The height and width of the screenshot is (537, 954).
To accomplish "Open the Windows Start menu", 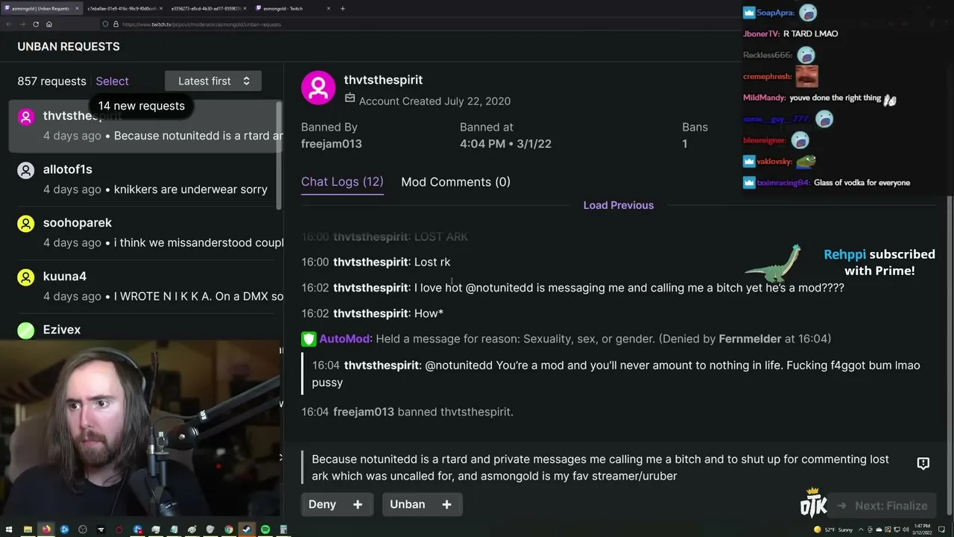I will click(x=9, y=530).
